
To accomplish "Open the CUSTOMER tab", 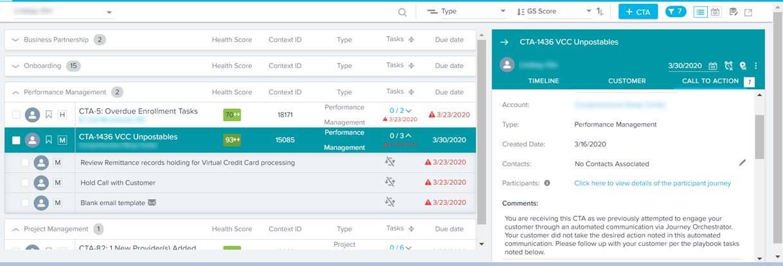I will pyautogui.click(x=627, y=81).
